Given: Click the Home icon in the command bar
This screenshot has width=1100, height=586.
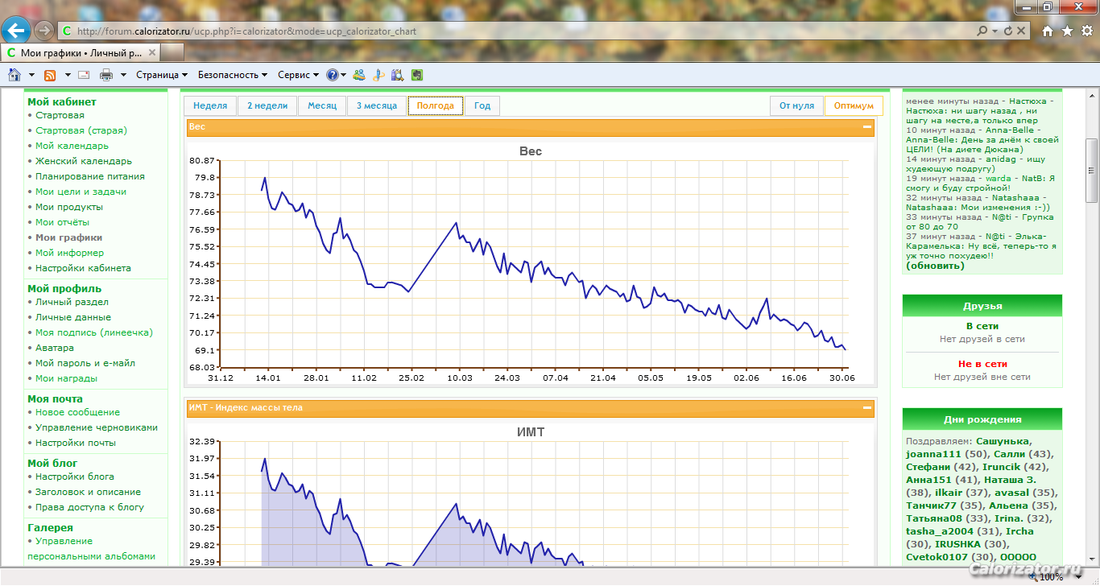Looking at the screenshot, I should coord(14,75).
